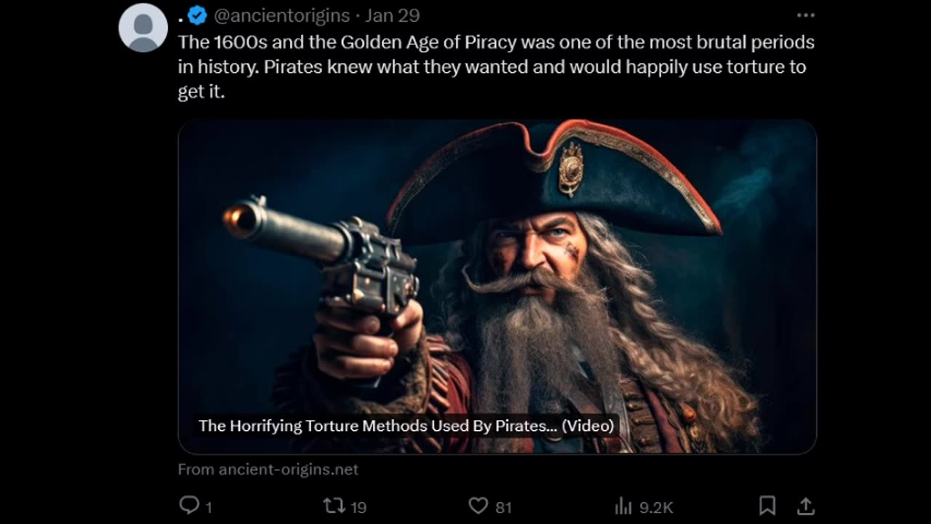The image size is (931, 524).
Task: Click the 'Horrifying Torture Methods' caption title
Action: (406, 426)
